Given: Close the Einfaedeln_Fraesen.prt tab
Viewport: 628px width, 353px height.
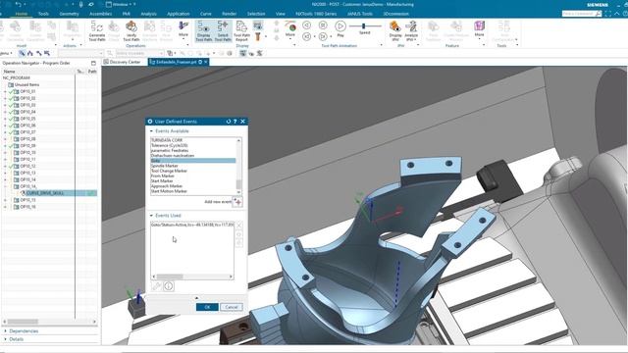Looking at the screenshot, I should (206, 62).
